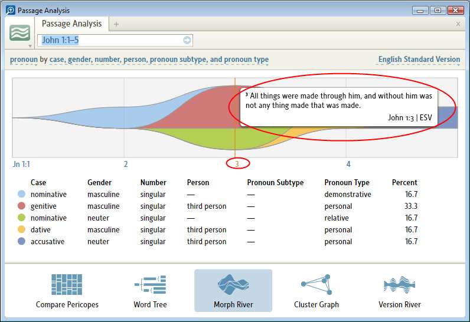Screen dimensions: 470x322
Task: Select the Passage Analysis tab
Action: click(x=71, y=24)
